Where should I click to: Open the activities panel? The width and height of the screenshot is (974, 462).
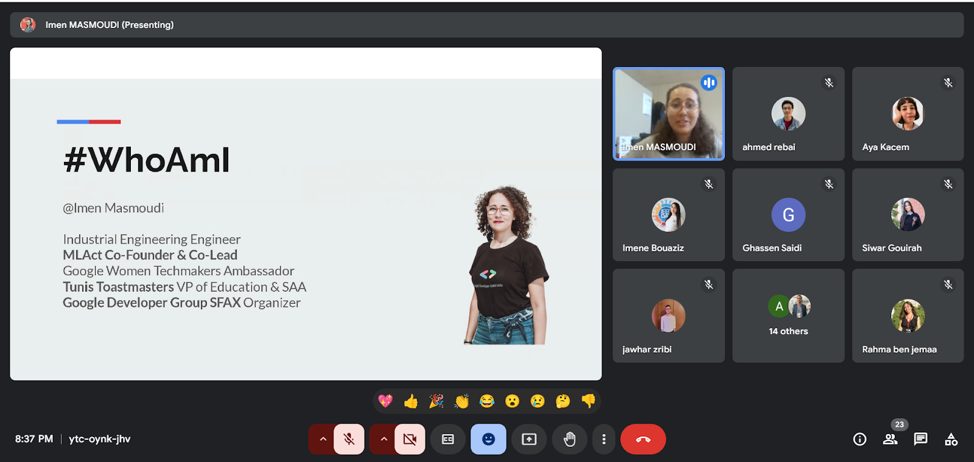point(951,439)
